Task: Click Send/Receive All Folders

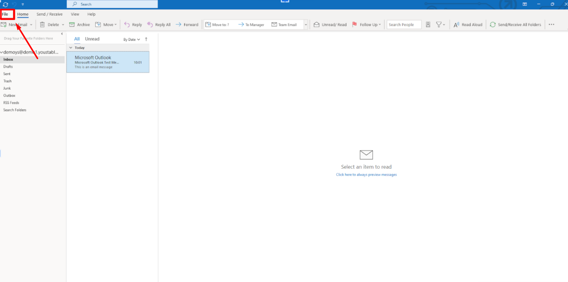Action: click(515, 25)
